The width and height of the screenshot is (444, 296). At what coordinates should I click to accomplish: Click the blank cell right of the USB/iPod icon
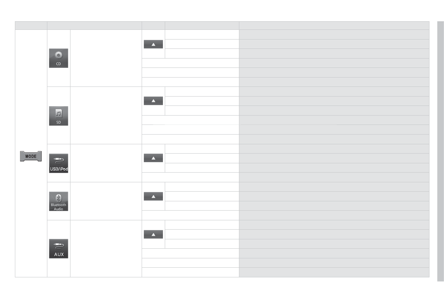106,163
